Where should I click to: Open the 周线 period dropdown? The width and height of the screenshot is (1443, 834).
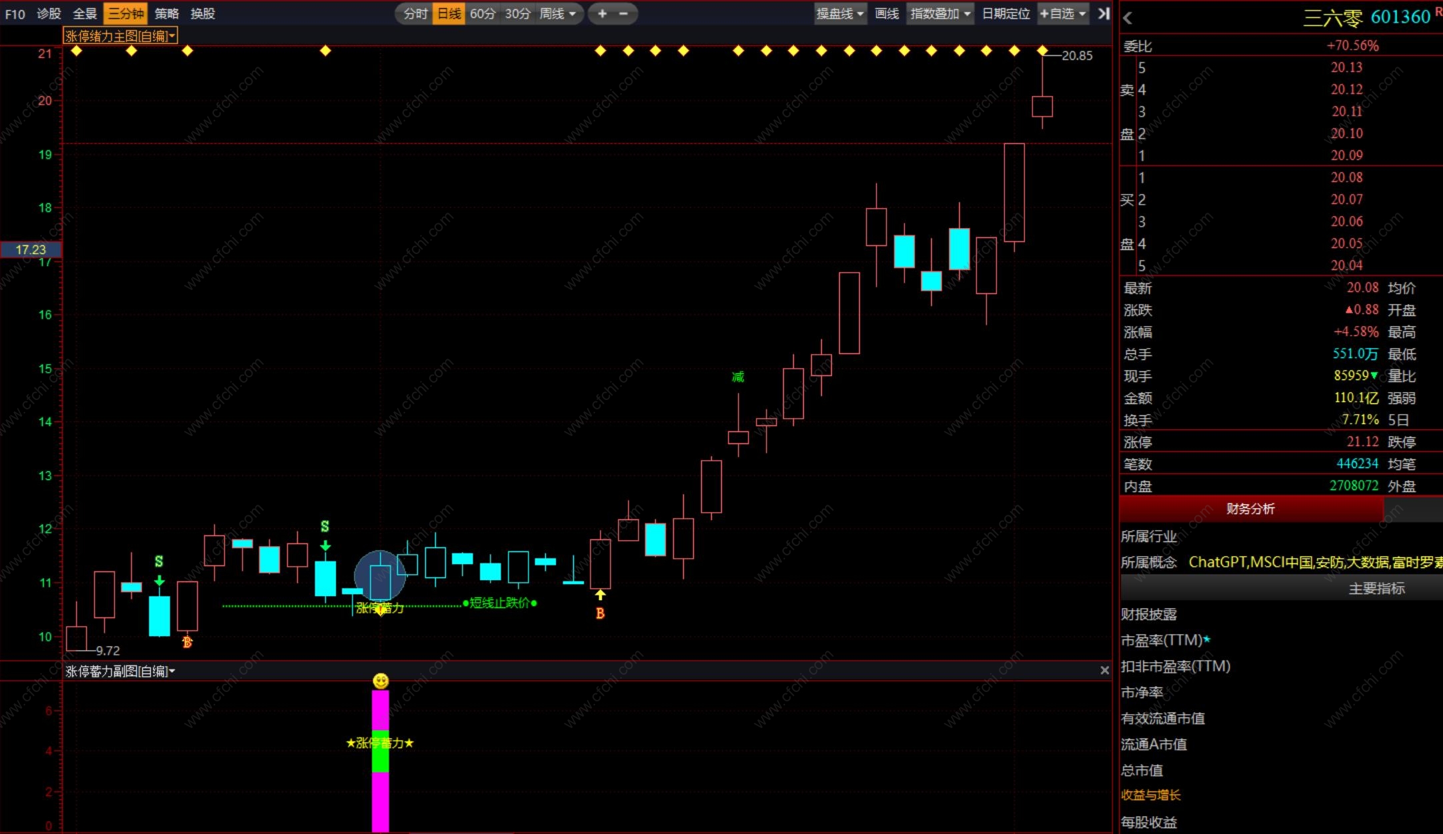559,13
